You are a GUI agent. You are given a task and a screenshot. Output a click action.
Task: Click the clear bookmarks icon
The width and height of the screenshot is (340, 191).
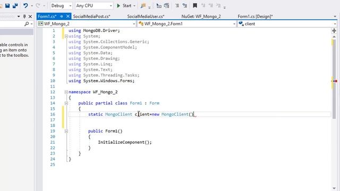(x=218, y=6)
